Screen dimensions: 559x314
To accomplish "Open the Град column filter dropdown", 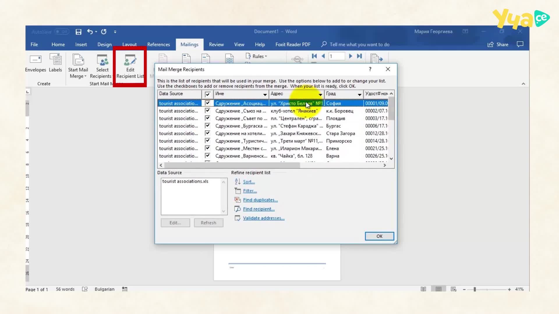I will [360, 94].
